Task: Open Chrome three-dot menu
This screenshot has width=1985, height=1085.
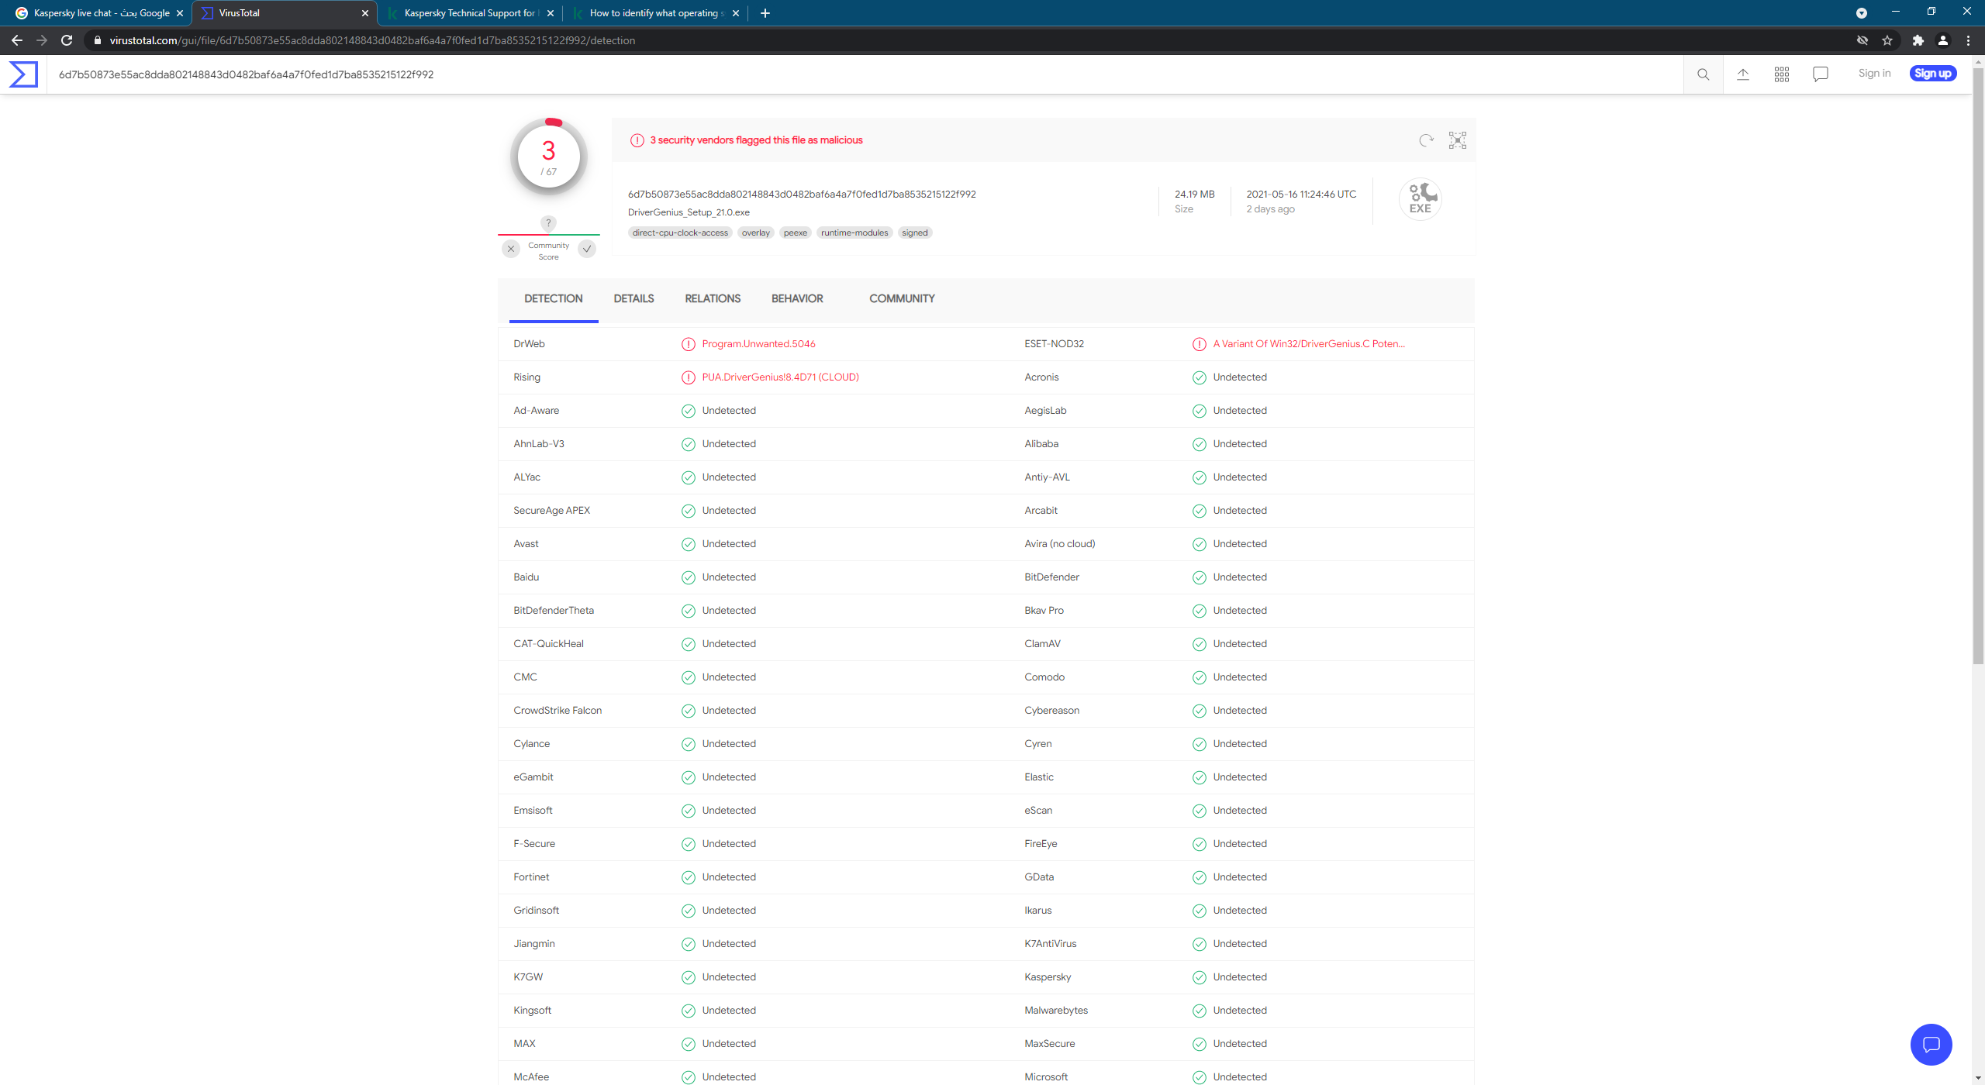Action: coord(1968,40)
